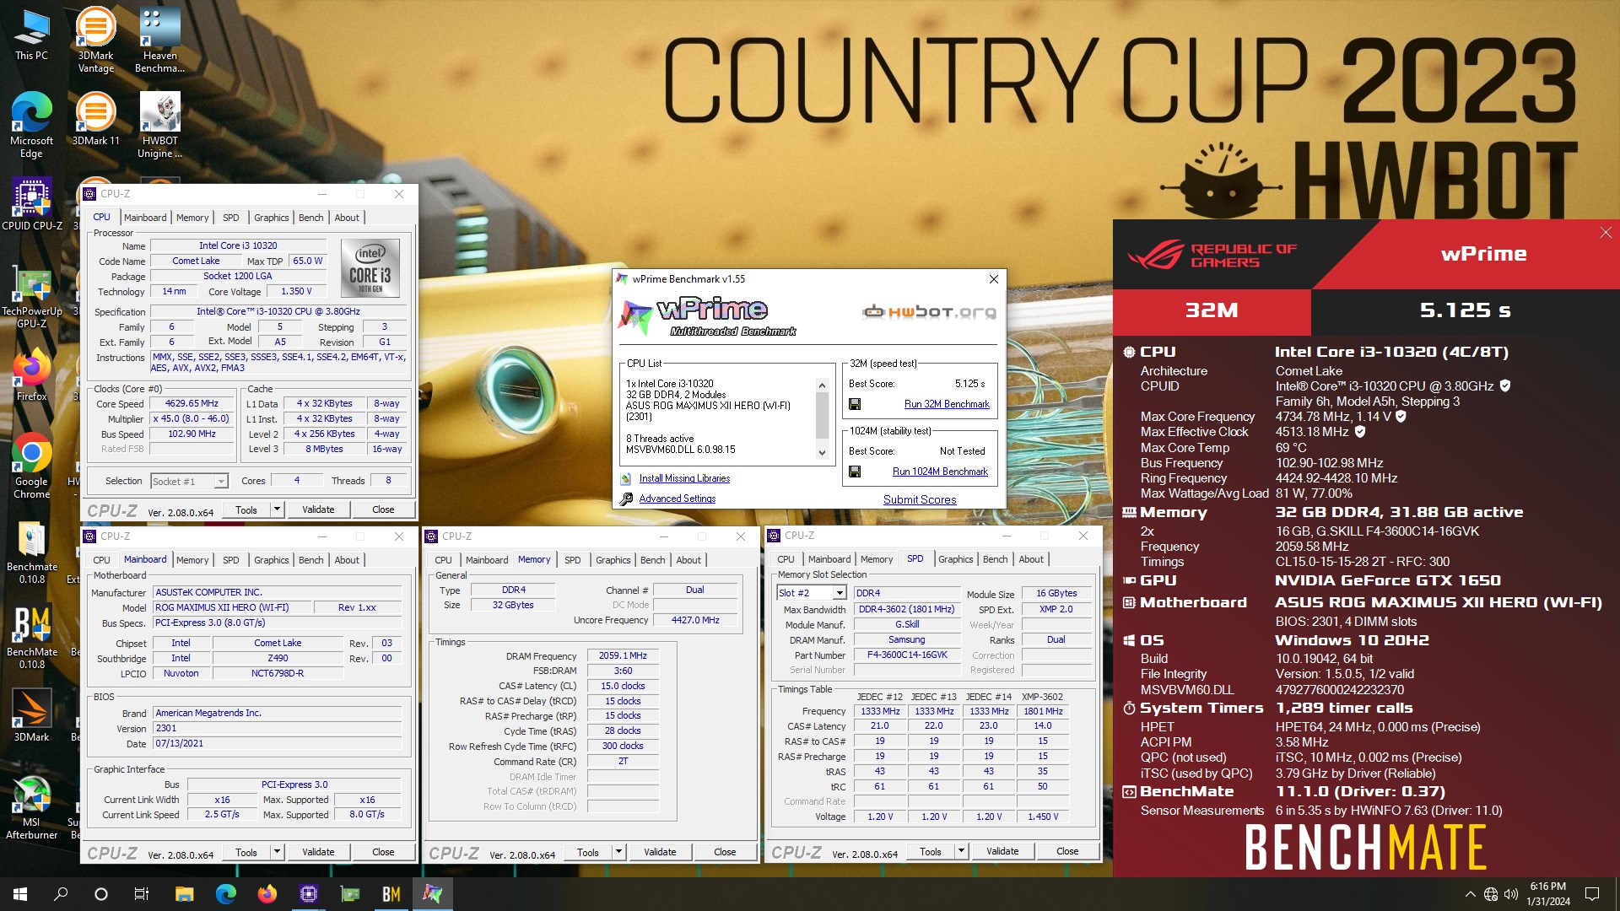Open the Heaven Benchmark desktop shortcut
1620x911 pixels.
[159, 40]
